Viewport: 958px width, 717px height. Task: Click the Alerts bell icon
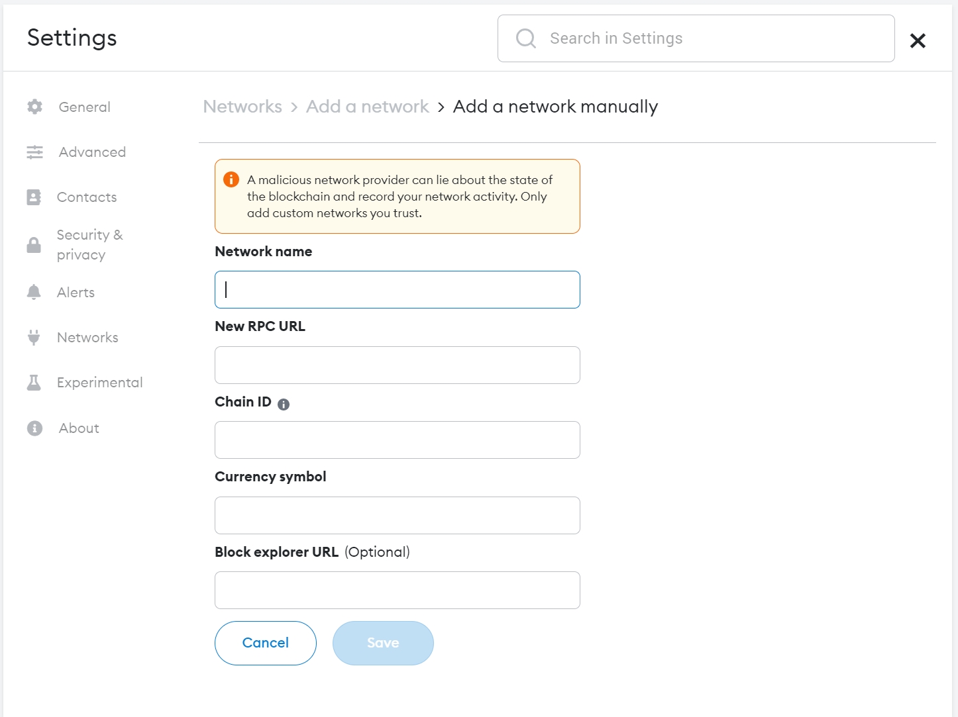34,292
